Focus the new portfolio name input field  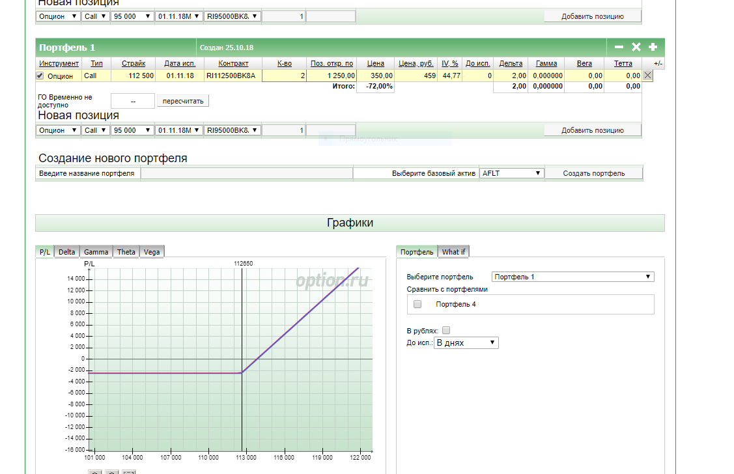point(246,173)
